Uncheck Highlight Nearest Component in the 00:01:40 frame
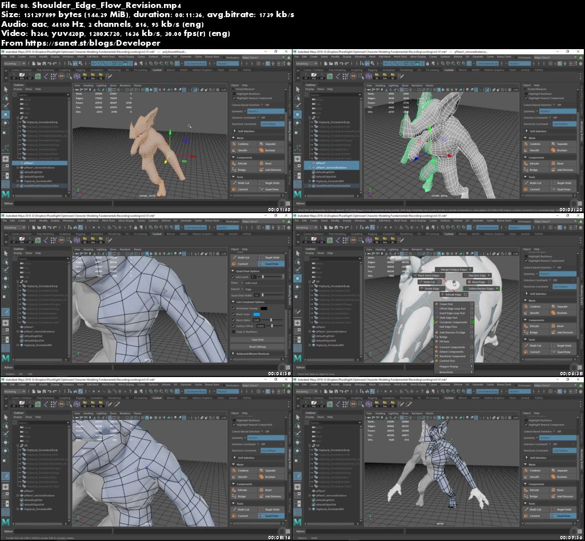 (234, 98)
